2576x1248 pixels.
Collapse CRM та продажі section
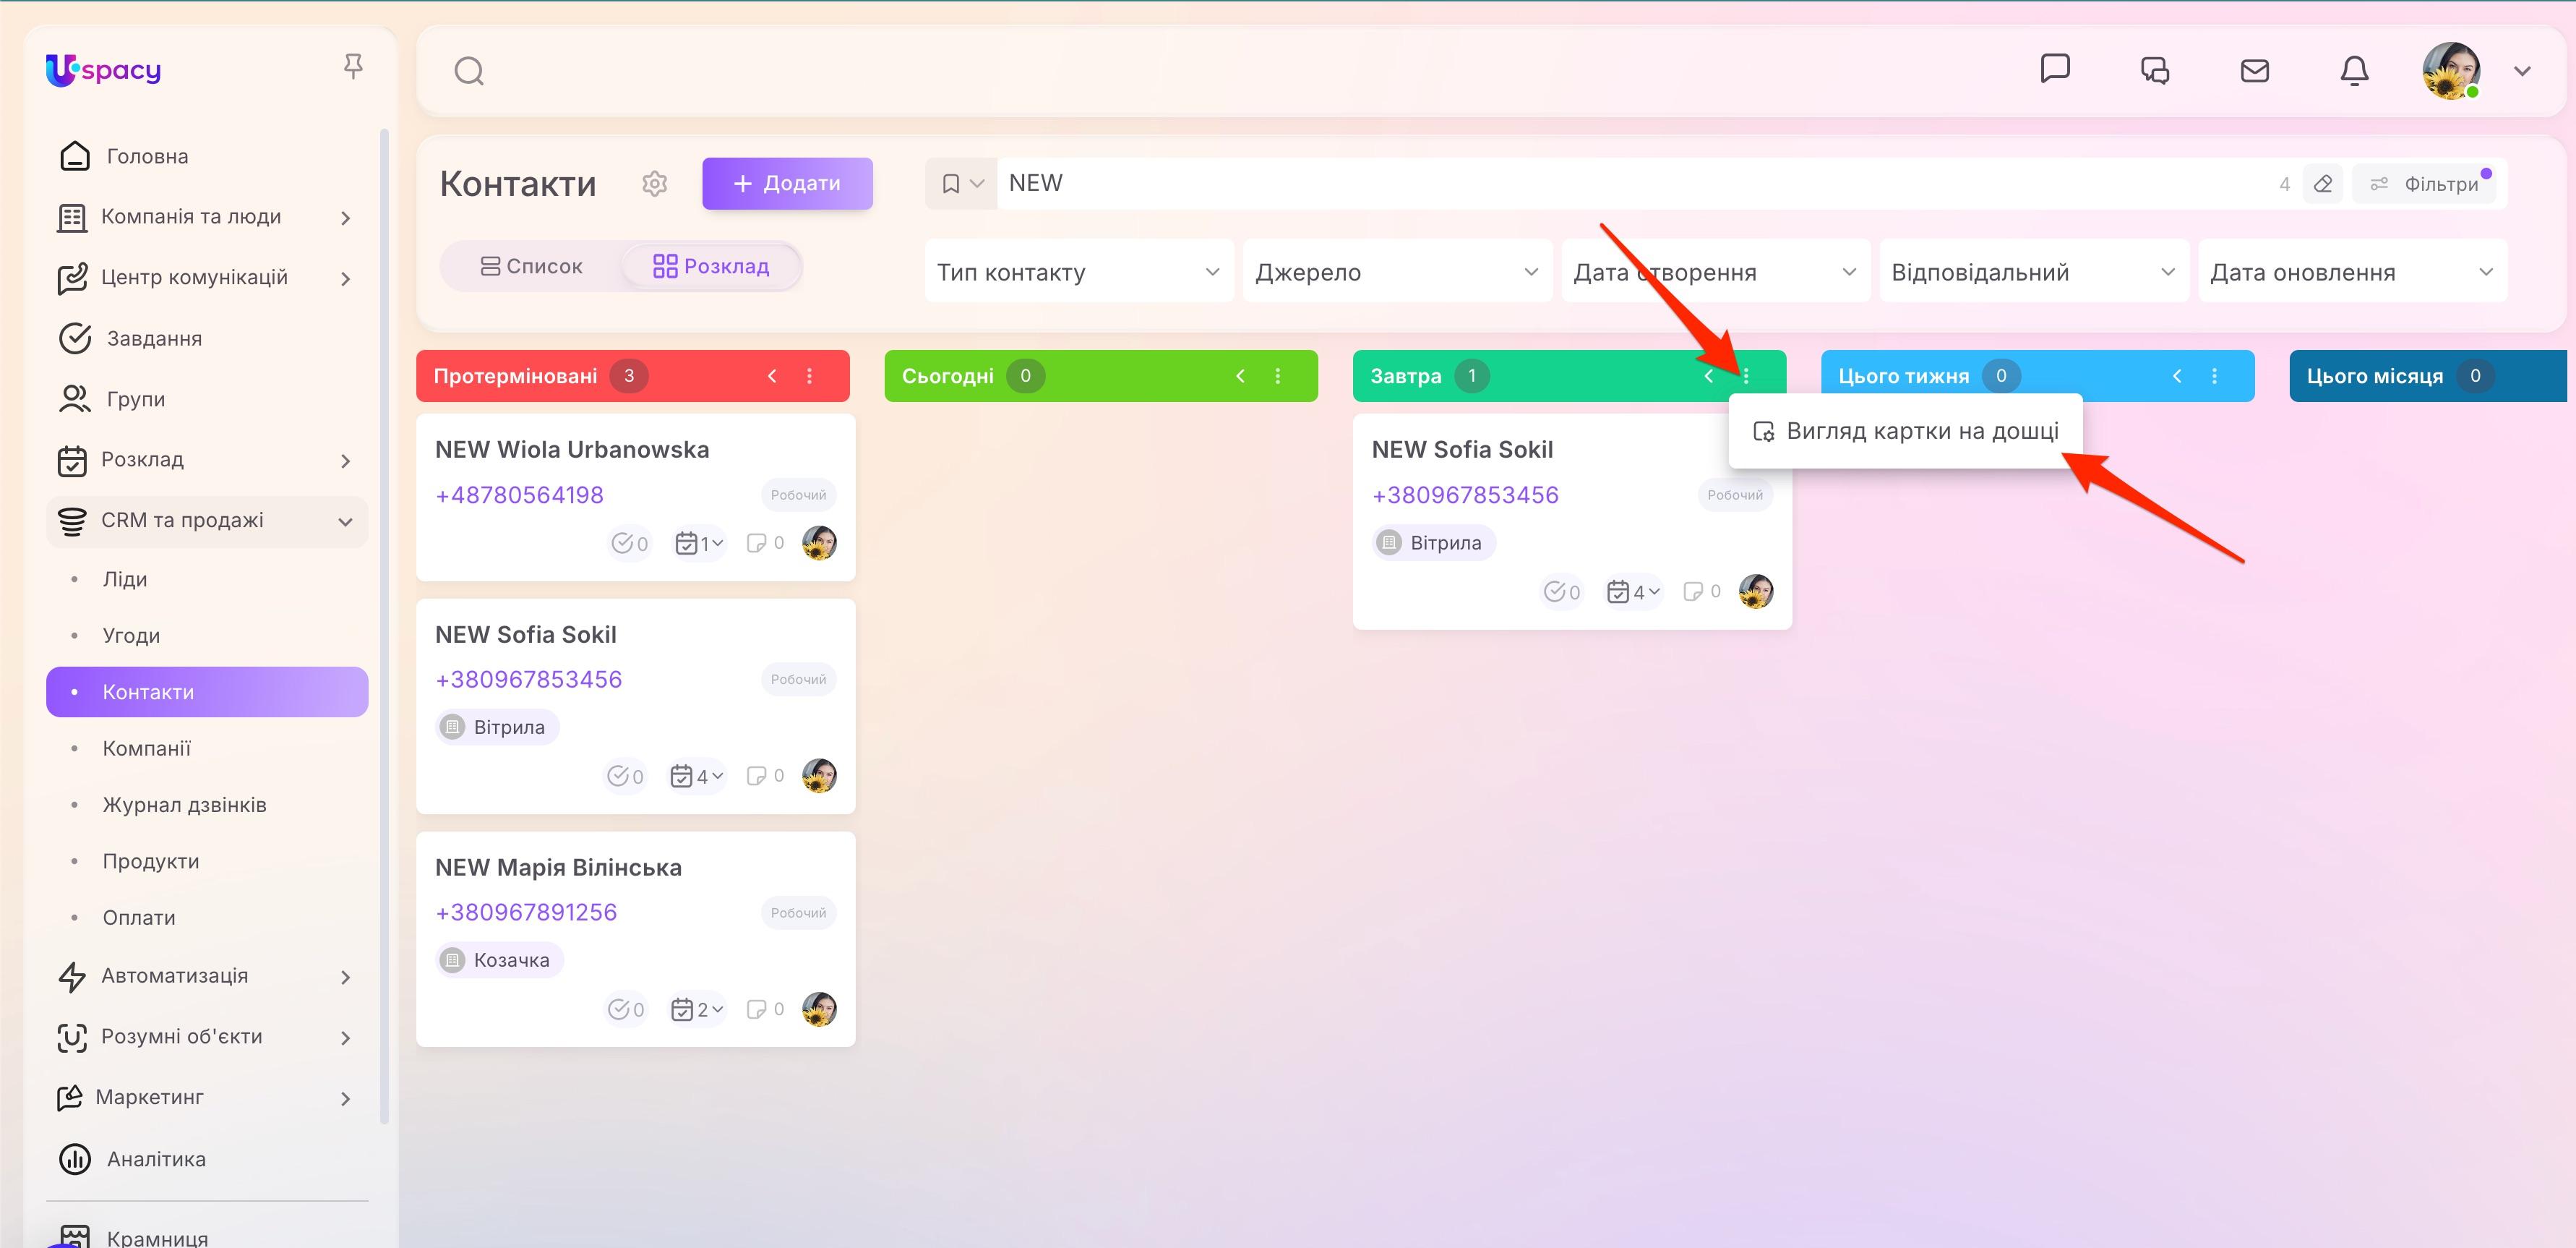[x=207, y=521]
